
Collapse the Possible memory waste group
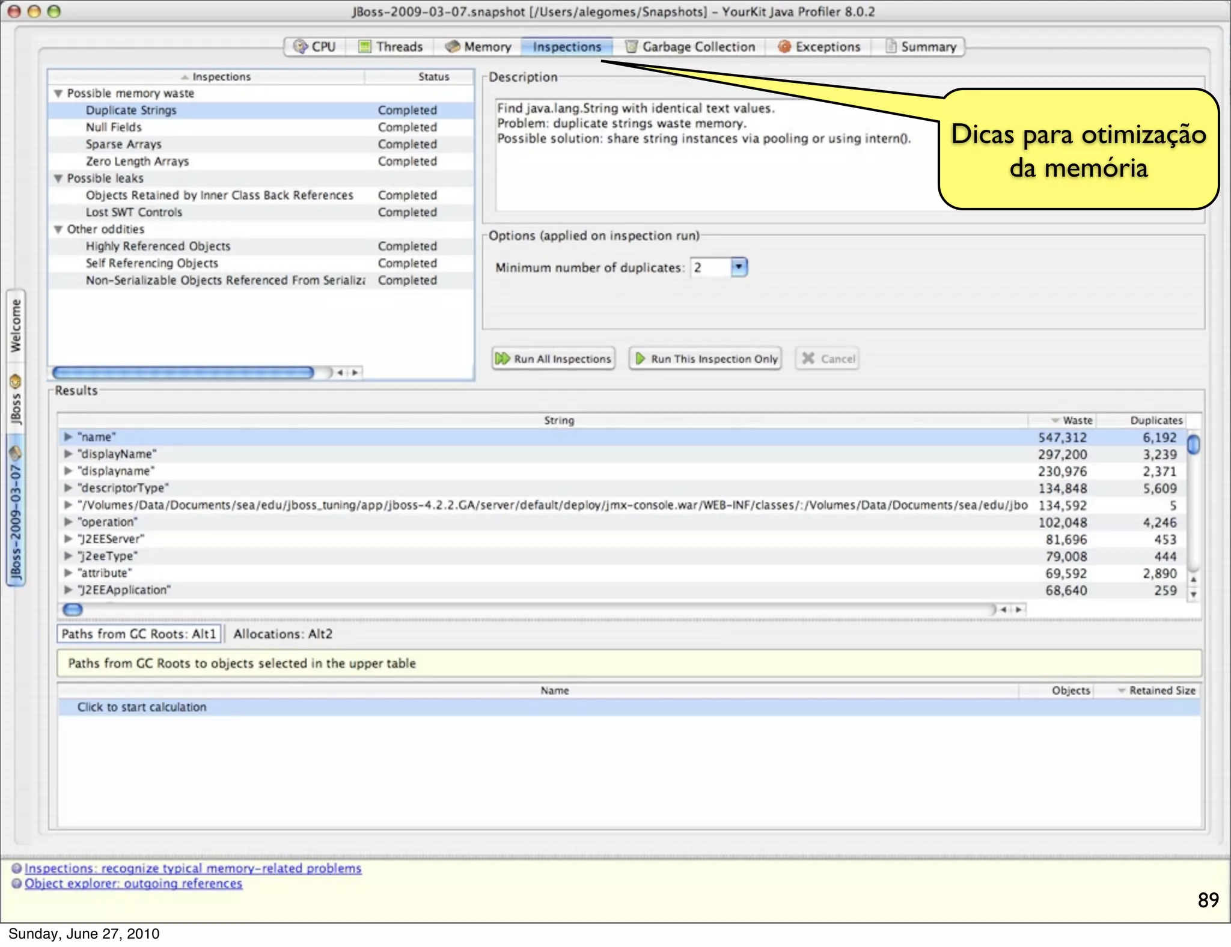click(58, 94)
